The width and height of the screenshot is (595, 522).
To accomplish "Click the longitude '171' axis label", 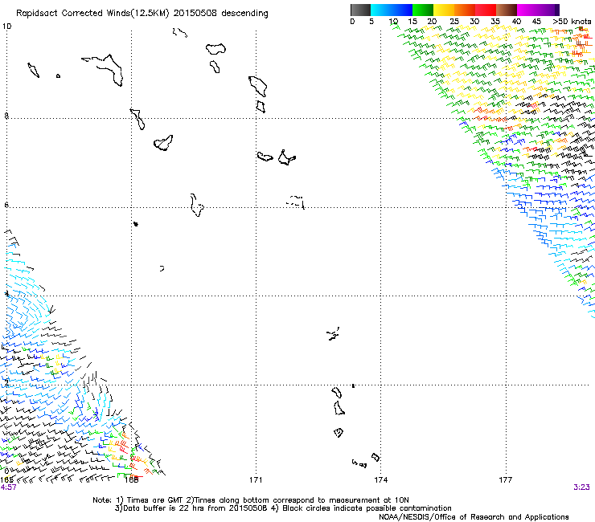I will (x=256, y=480).
